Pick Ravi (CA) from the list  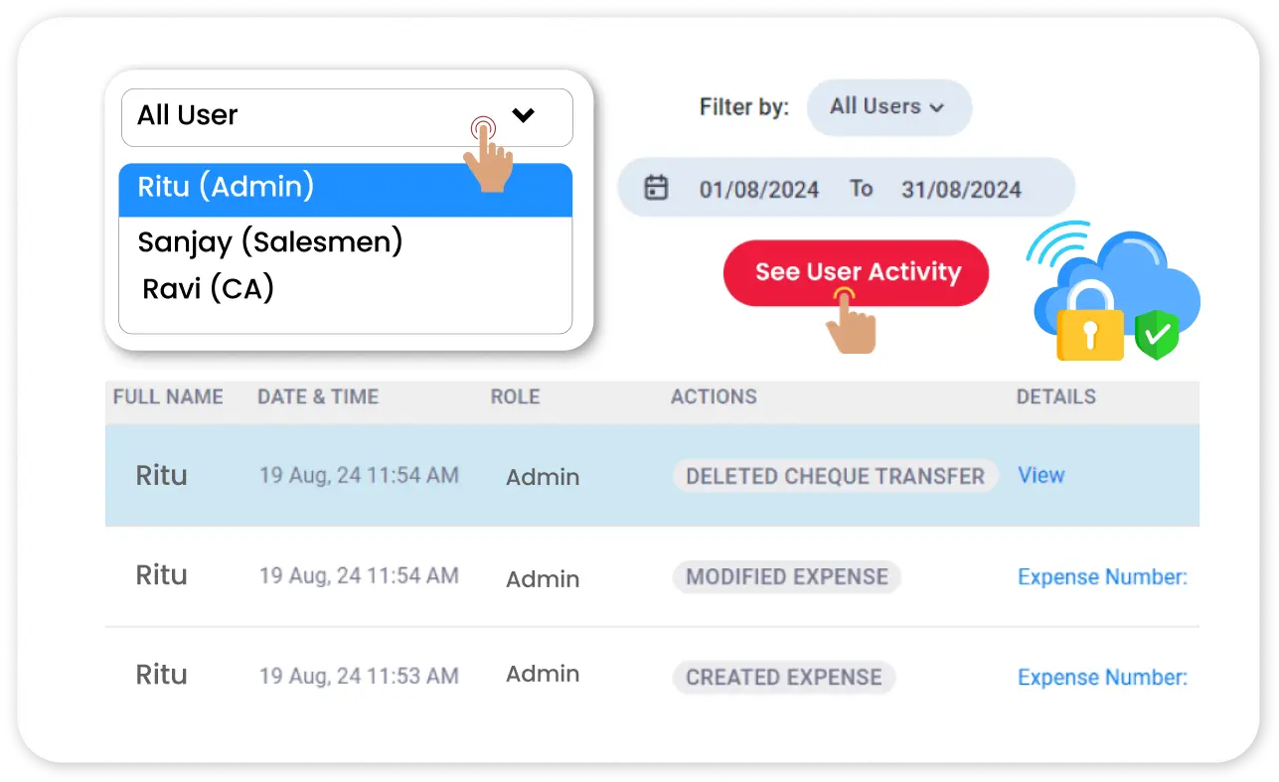[209, 288]
